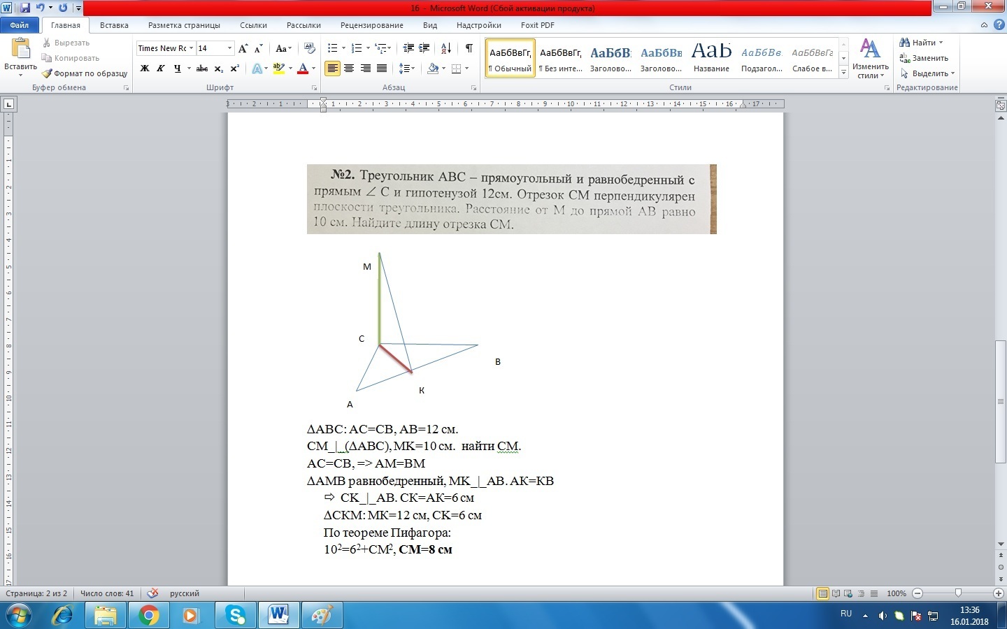Select the Обычный style
The image size is (1007, 629).
click(510, 58)
